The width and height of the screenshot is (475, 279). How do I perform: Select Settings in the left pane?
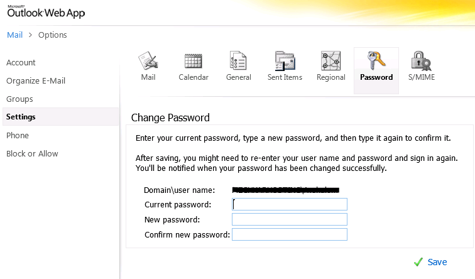pyautogui.click(x=21, y=117)
